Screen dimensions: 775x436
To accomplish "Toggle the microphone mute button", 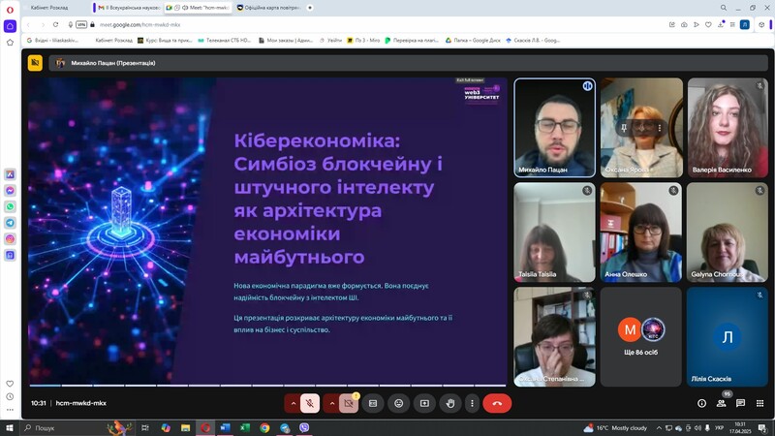I will pos(310,403).
